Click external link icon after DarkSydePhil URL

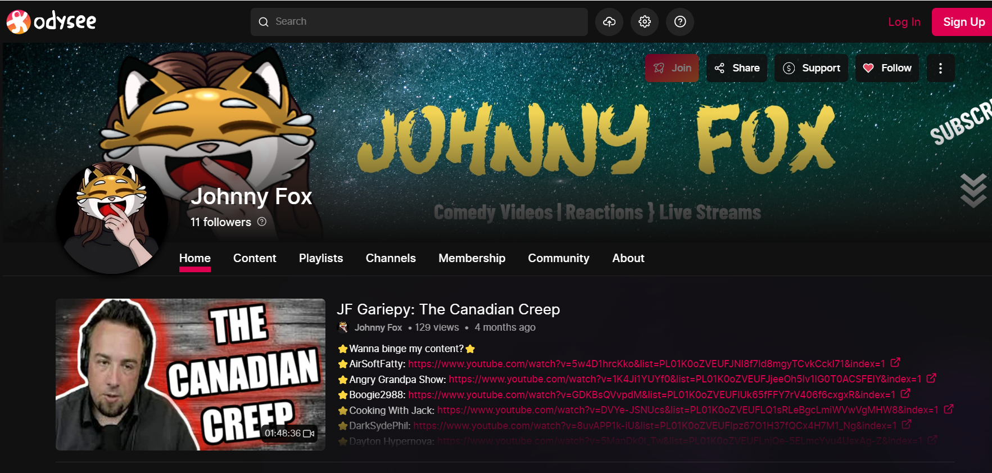click(907, 425)
